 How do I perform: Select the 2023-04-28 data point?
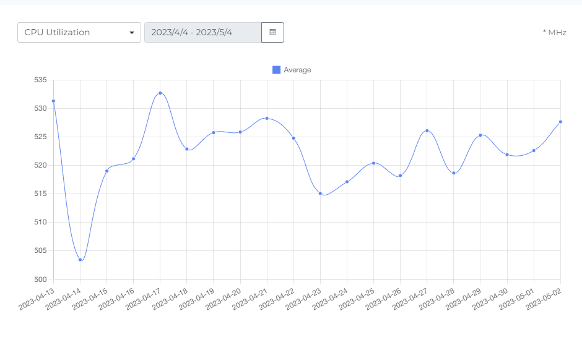coord(454,173)
